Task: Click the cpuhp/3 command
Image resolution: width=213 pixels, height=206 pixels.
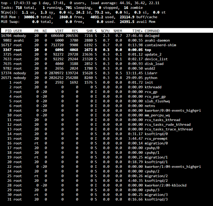Action: tap(152, 190)
